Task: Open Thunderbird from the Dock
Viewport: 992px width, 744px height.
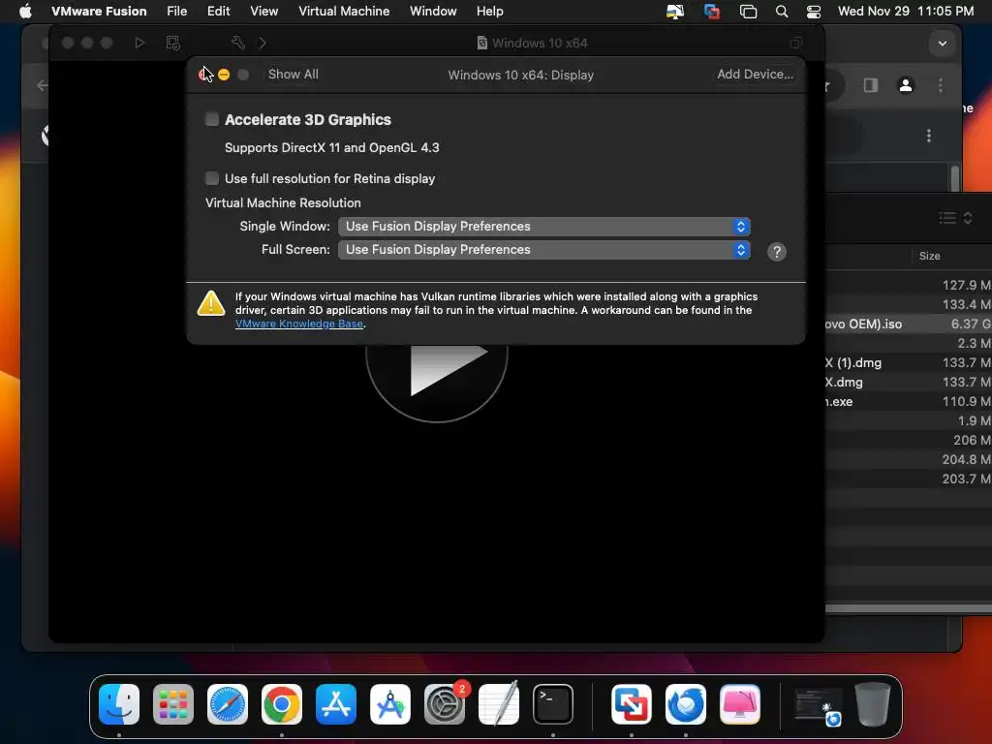Action: (x=686, y=704)
